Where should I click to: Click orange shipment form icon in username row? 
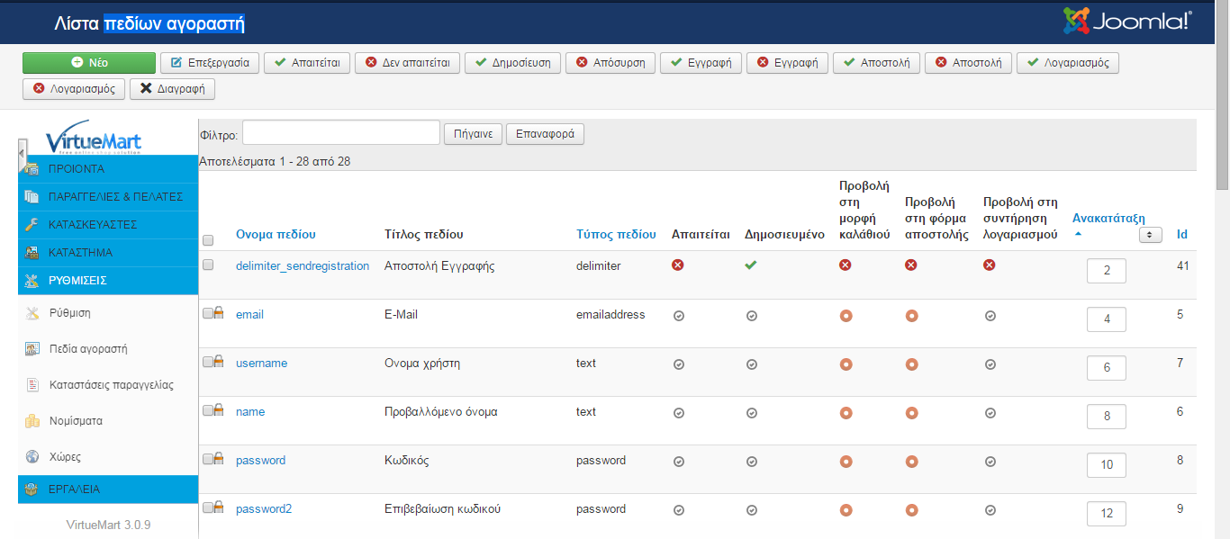tap(911, 364)
